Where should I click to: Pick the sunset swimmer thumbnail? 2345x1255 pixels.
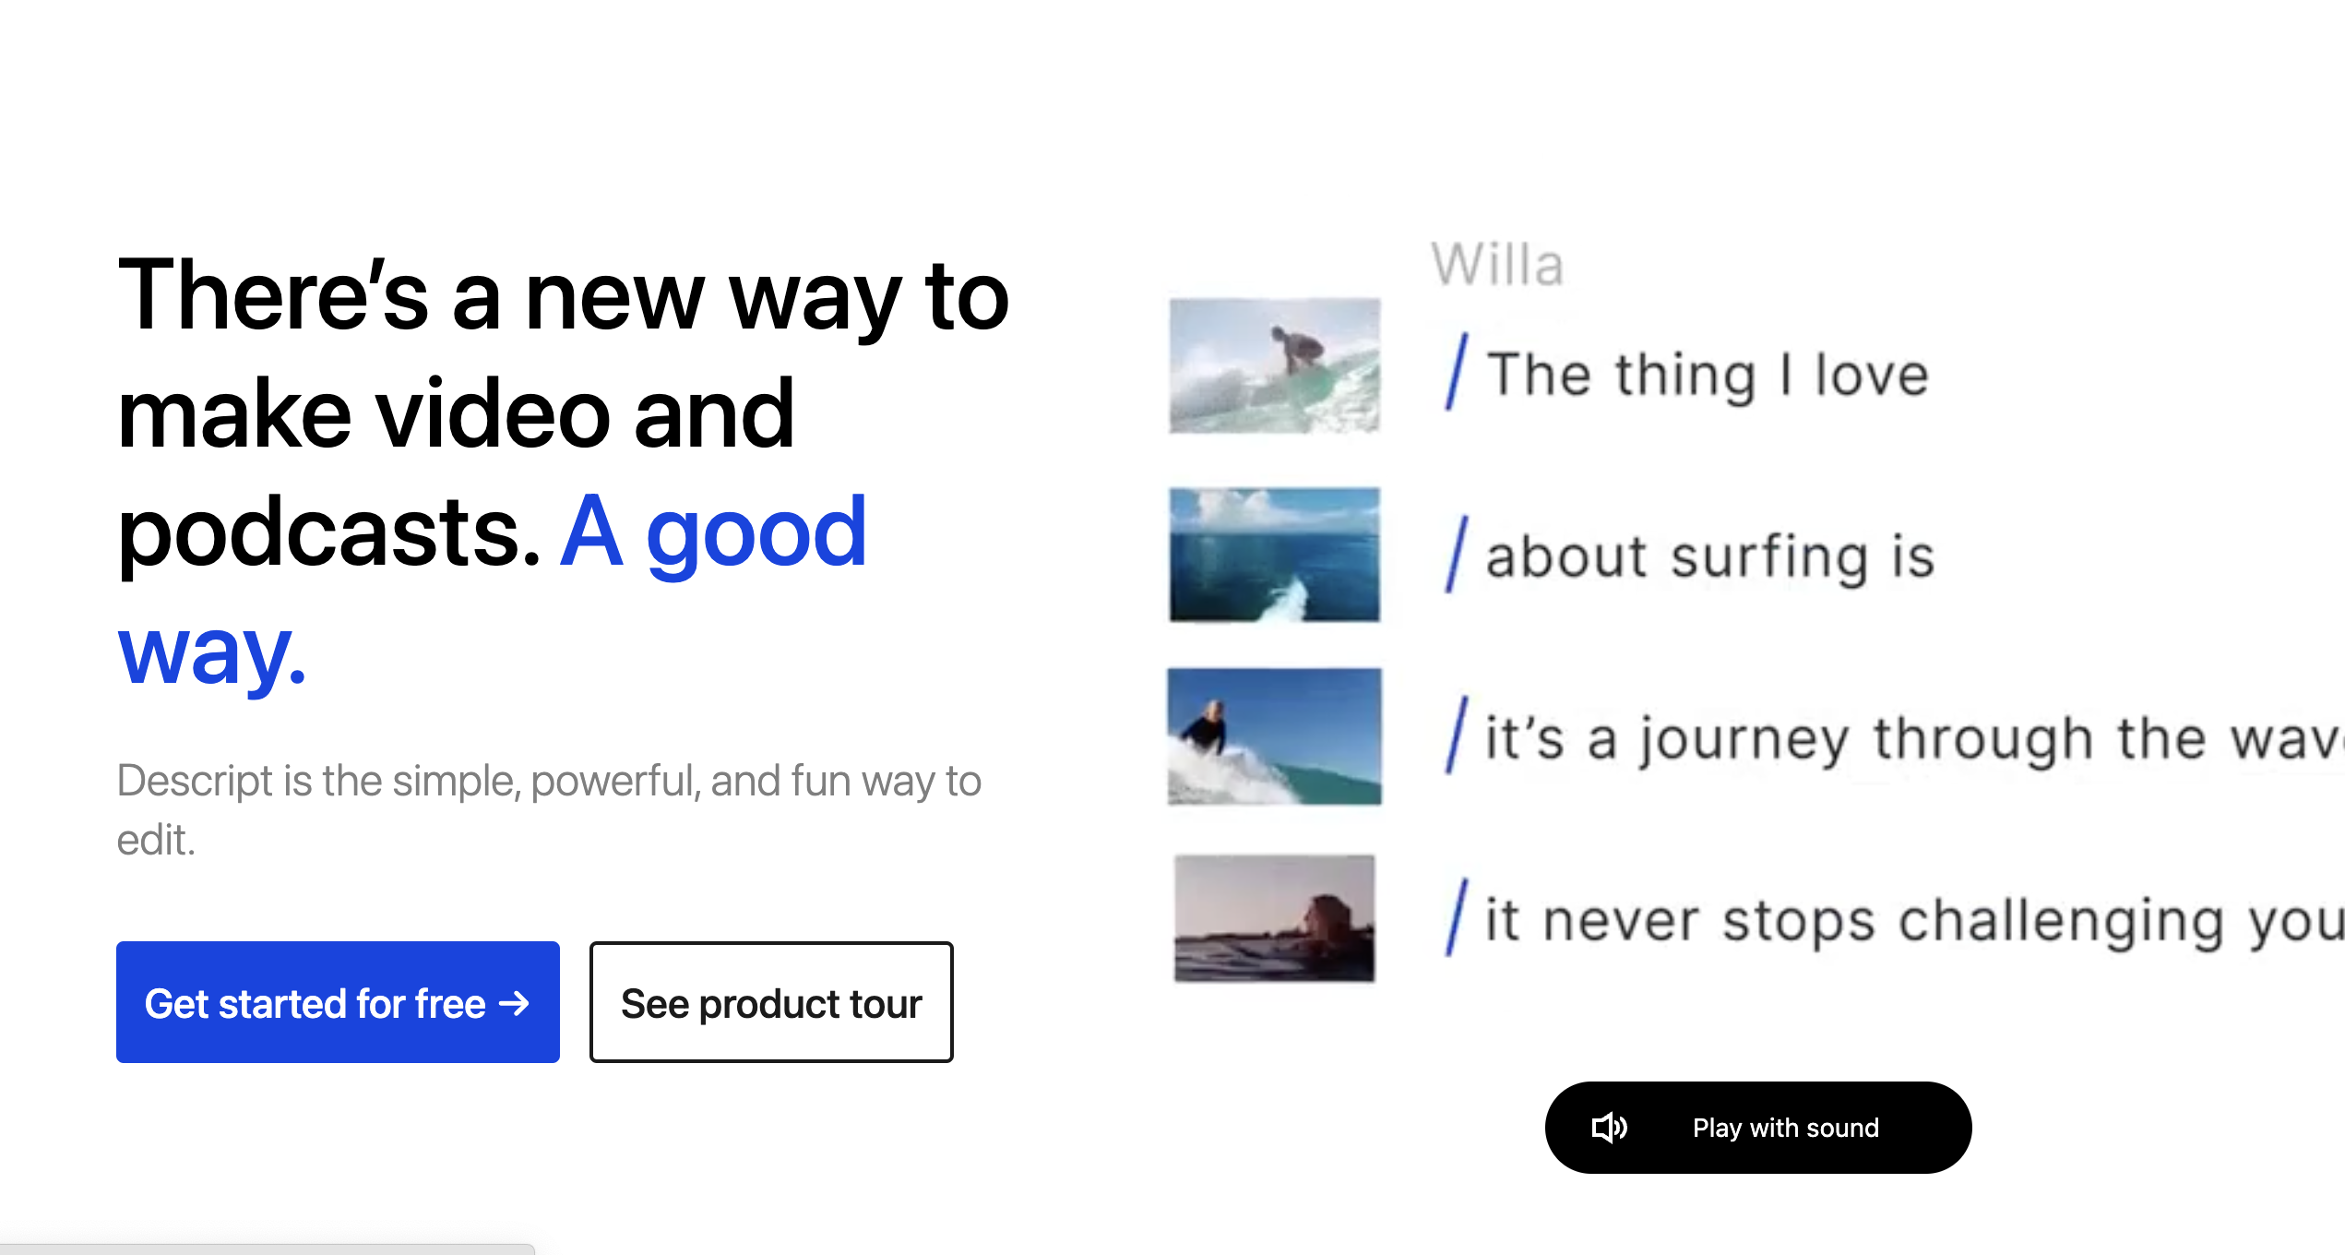click(1274, 918)
